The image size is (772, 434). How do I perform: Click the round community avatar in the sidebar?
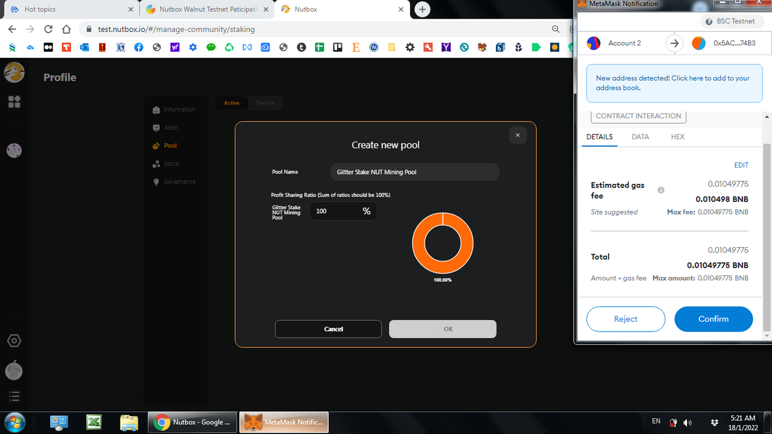[14, 151]
